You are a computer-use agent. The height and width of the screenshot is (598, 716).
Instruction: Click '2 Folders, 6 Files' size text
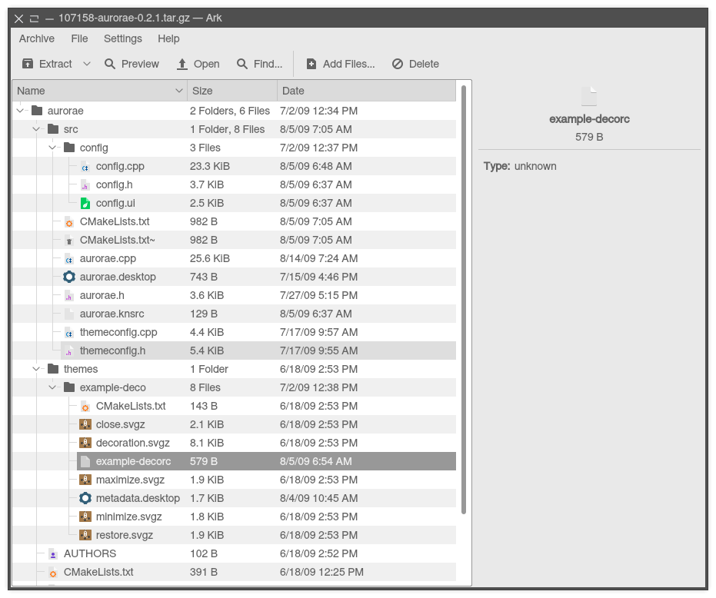click(230, 111)
